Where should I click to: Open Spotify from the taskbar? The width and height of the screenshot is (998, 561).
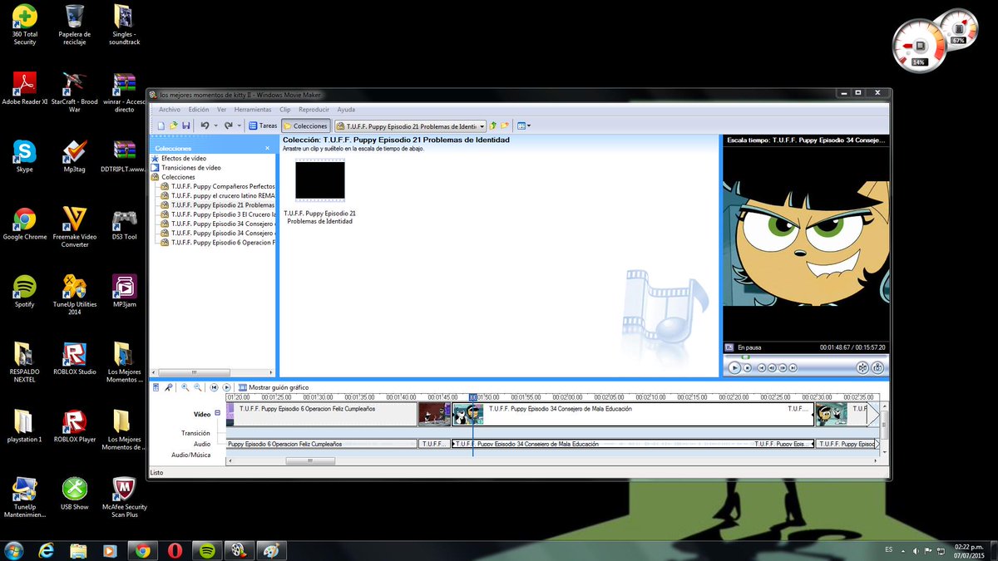[207, 550]
